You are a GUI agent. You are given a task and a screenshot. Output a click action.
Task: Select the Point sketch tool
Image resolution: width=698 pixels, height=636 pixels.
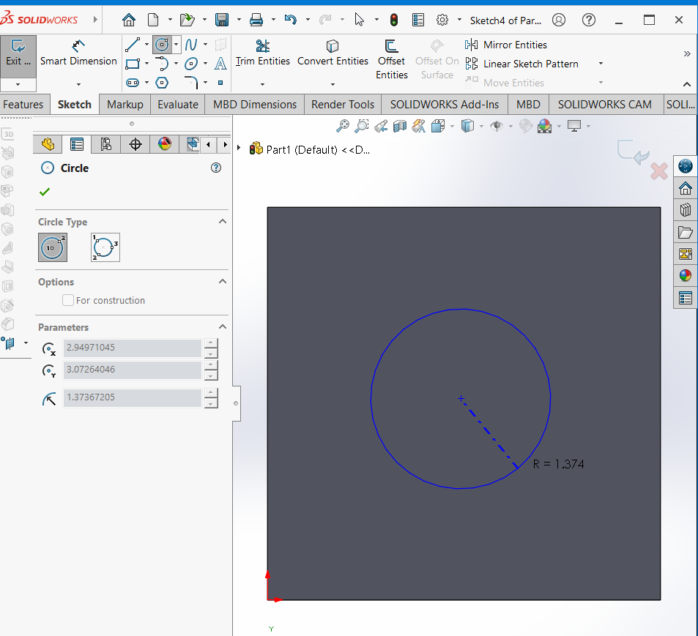pyautogui.click(x=220, y=83)
